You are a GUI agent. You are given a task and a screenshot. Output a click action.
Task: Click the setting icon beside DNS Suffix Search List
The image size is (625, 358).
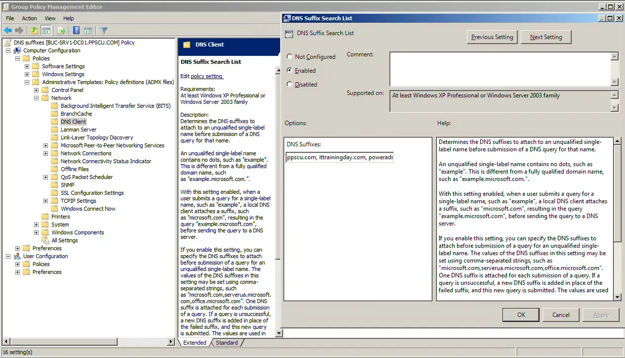click(289, 34)
